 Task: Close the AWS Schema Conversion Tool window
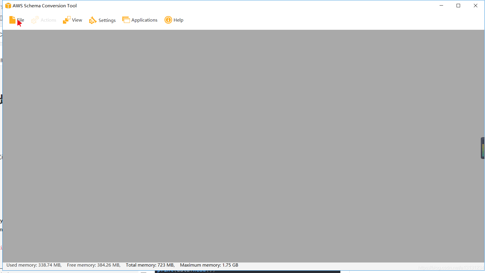(476, 6)
